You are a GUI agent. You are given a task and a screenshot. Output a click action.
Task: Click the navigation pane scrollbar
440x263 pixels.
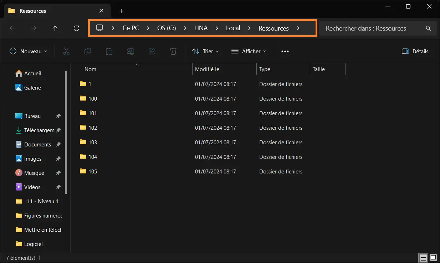tap(66, 132)
